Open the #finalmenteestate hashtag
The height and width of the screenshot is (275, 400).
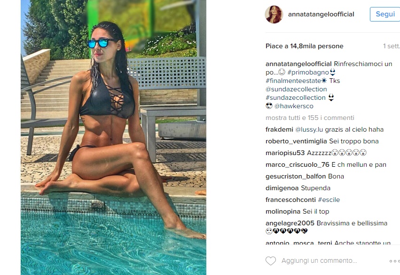click(293, 81)
